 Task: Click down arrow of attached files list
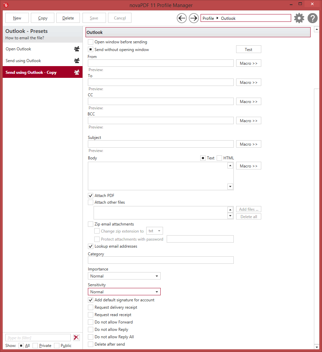[x=230, y=216]
